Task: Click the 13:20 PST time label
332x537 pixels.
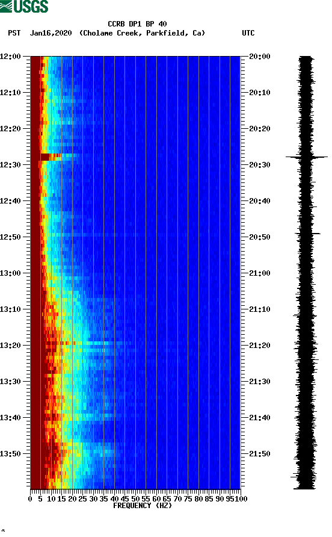Action: click(x=11, y=346)
